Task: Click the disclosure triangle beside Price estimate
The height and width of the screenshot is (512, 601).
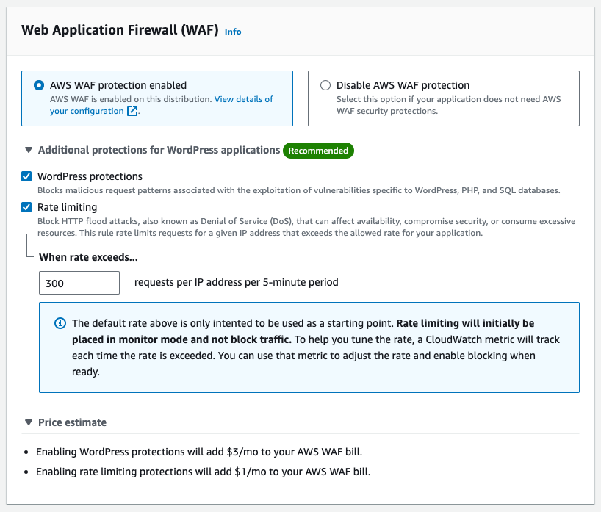Action: 28,422
